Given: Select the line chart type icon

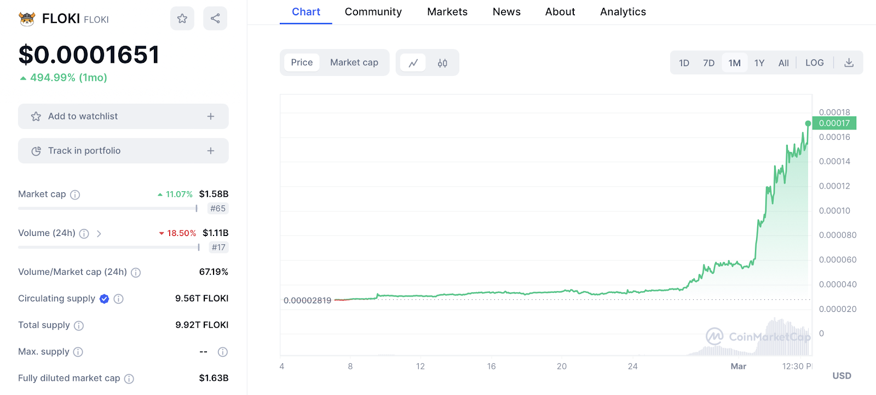Looking at the screenshot, I should coord(413,63).
